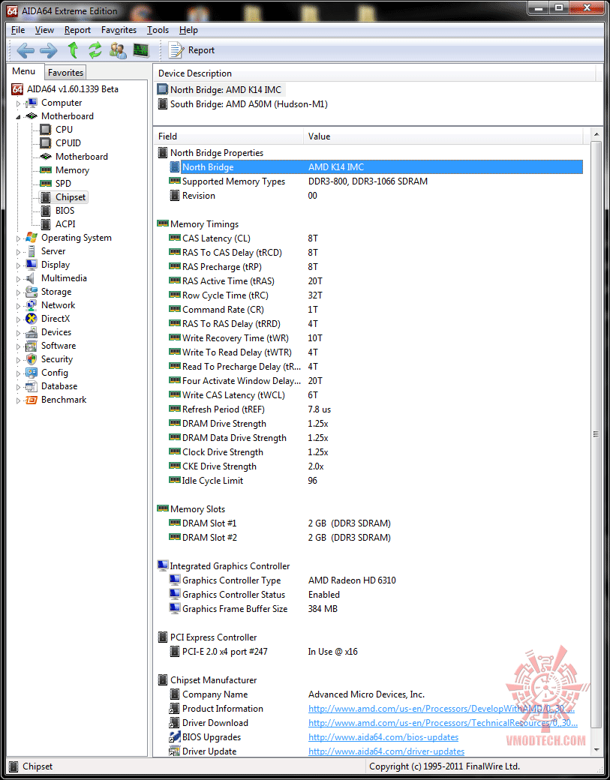This screenshot has height=780, width=610.
Task: Open the Tools menu
Action: (x=158, y=30)
